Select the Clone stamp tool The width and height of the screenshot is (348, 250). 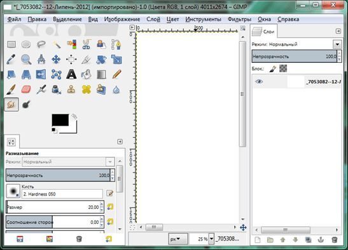pyautogui.click(x=71, y=89)
